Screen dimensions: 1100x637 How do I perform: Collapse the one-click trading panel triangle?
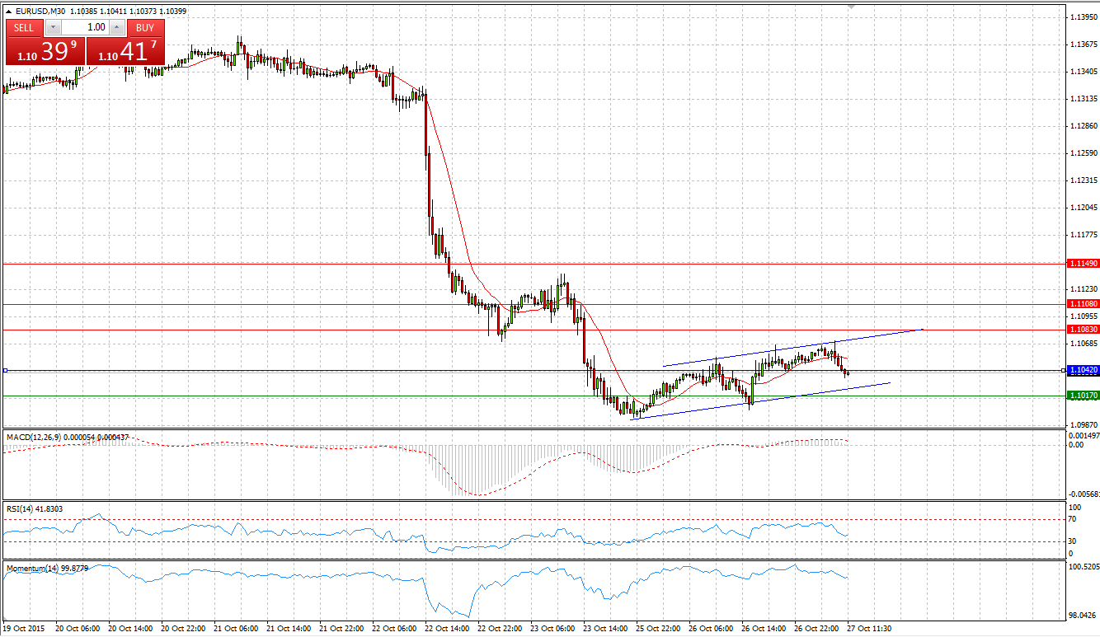pyautogui.click(x=9, y=12)
